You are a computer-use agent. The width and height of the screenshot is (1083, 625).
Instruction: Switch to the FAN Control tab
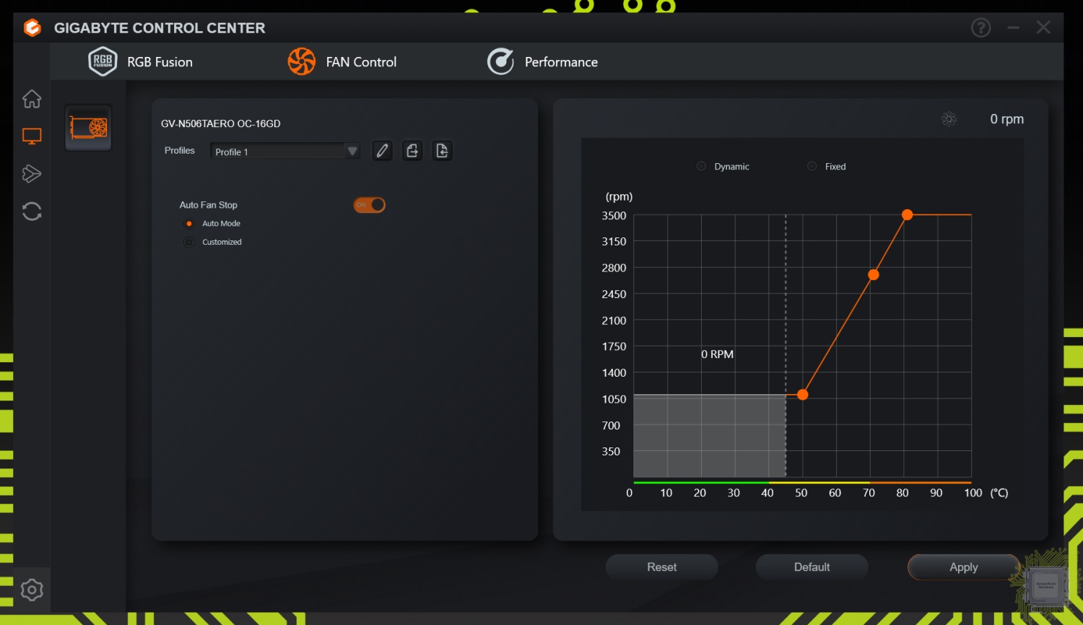pyautogui.click(x=342, y=62)
